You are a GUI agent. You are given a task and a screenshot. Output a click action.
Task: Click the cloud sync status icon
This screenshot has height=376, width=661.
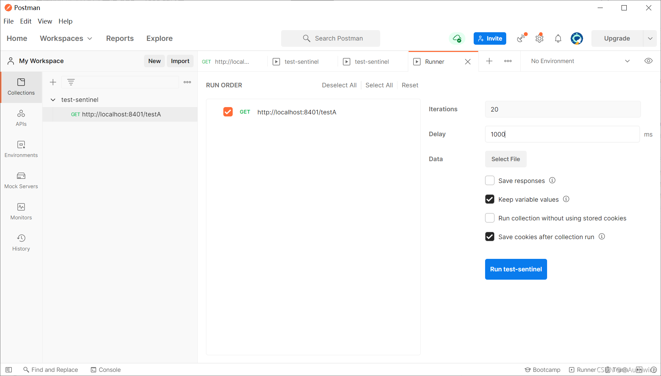coord(457,38)
